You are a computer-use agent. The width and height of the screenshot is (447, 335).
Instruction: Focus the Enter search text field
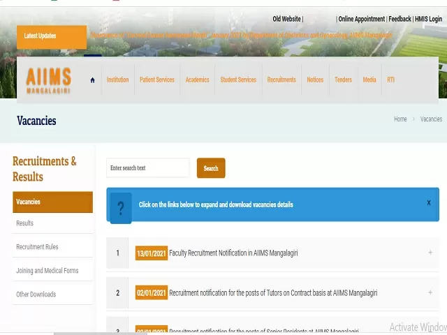click(x=148, y=168)
